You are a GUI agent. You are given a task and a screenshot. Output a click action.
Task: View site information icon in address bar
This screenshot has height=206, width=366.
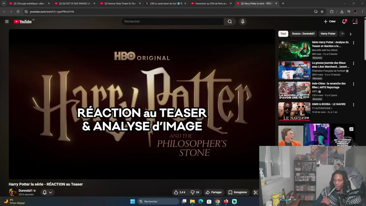(x=26, y=11)
